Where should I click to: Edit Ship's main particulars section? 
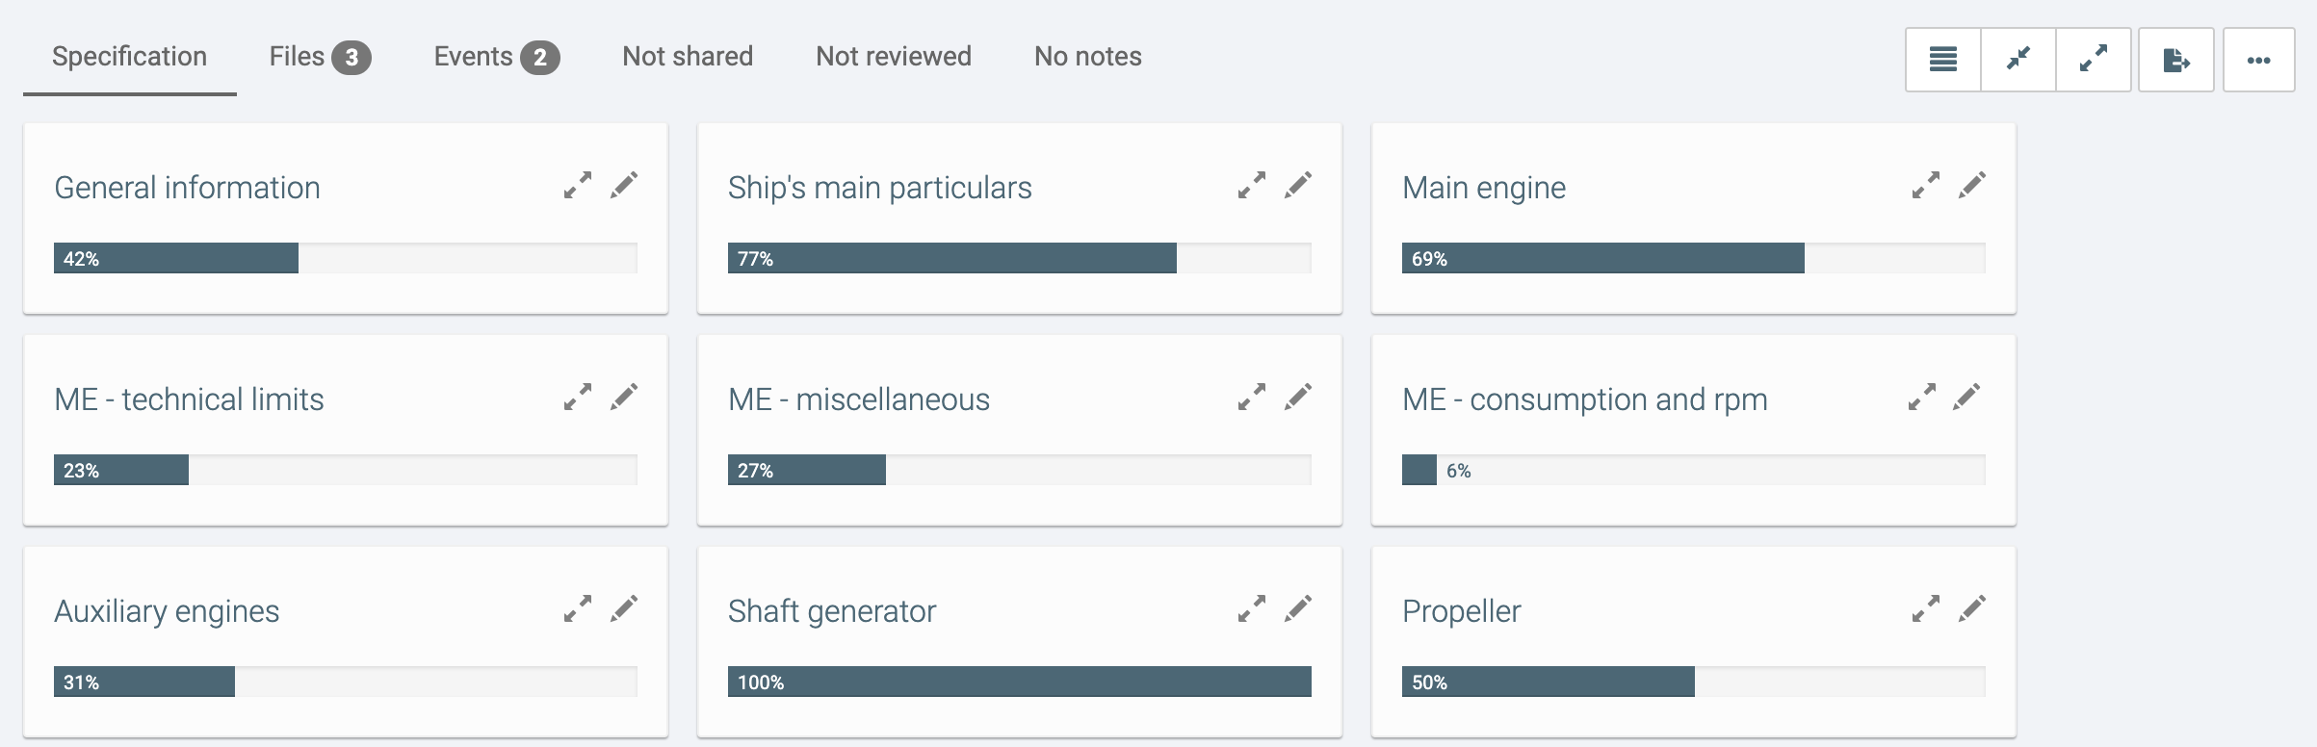click(x=1298, y=185)
